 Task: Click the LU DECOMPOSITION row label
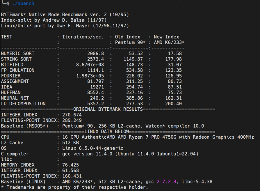tap(23, 104)
